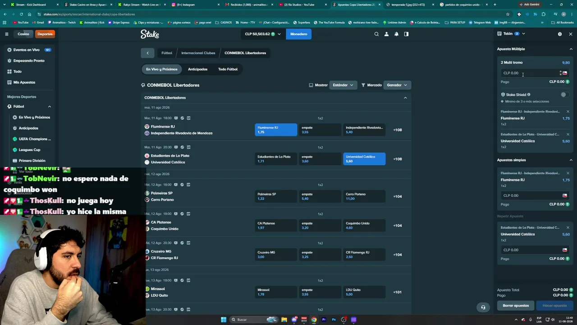Open the Estándar display dropdown
The image size is (577, 325).
(343, 85)
